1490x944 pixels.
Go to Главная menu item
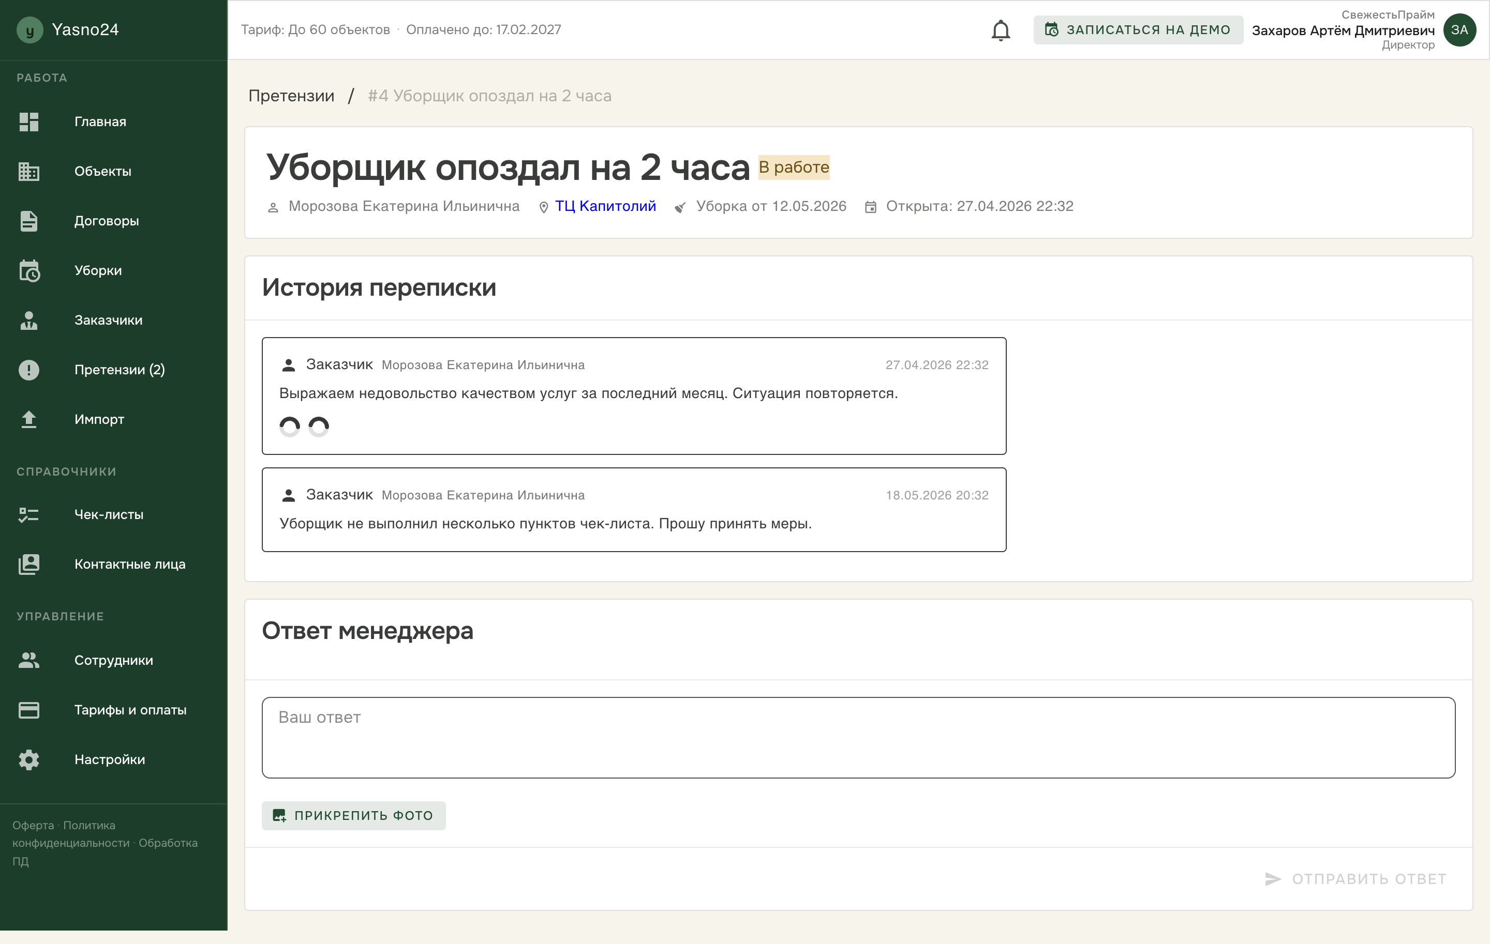(x=114, y=122)
